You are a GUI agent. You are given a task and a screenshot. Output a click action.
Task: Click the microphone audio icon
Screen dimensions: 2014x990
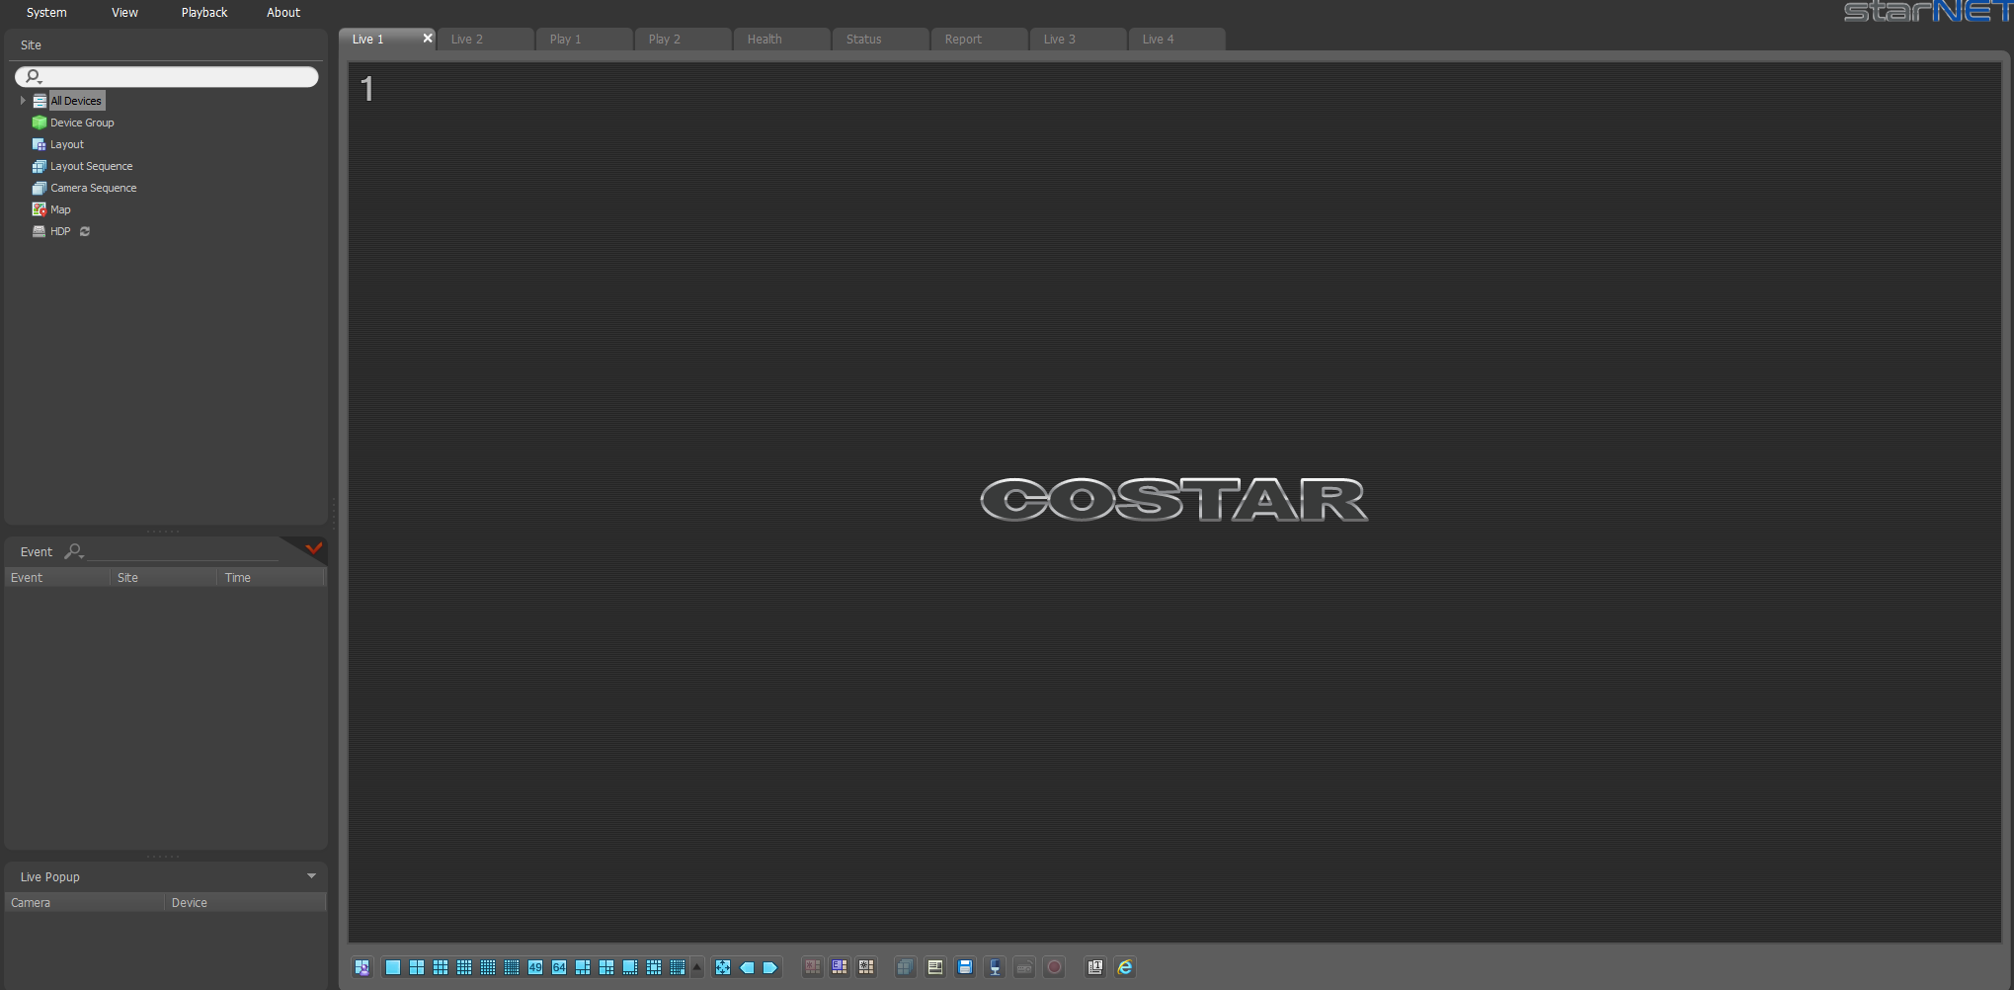coord(995,967)
